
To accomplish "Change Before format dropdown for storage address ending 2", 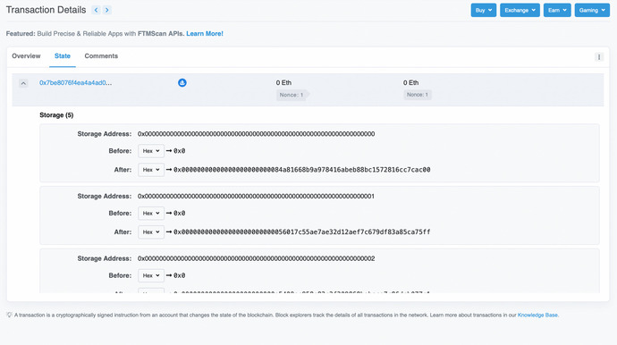I will tap(151, 275).
